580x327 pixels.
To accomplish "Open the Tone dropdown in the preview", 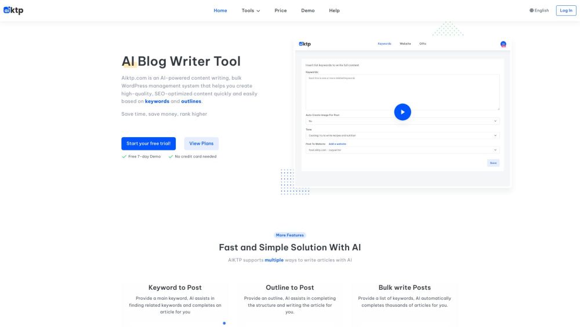I will (402, 135).
